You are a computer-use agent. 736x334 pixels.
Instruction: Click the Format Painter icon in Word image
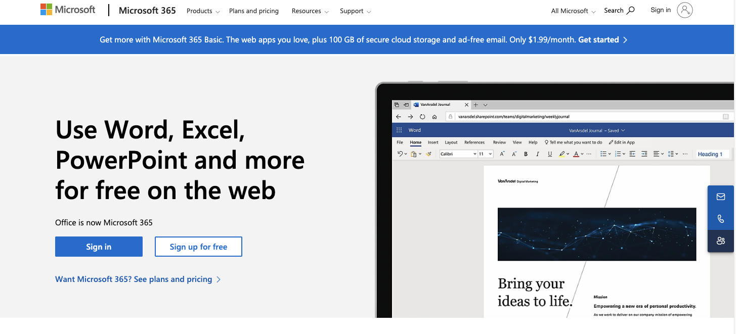428,154
